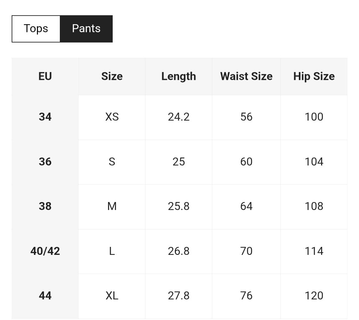Select the EU 44 row label
The height and width of the screenshot is (320, 359).
click(45, 296)
